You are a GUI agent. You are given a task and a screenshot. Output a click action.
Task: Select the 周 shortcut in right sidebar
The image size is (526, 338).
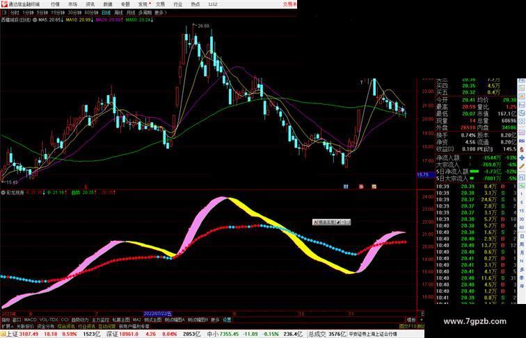click(x=522, y=244)
